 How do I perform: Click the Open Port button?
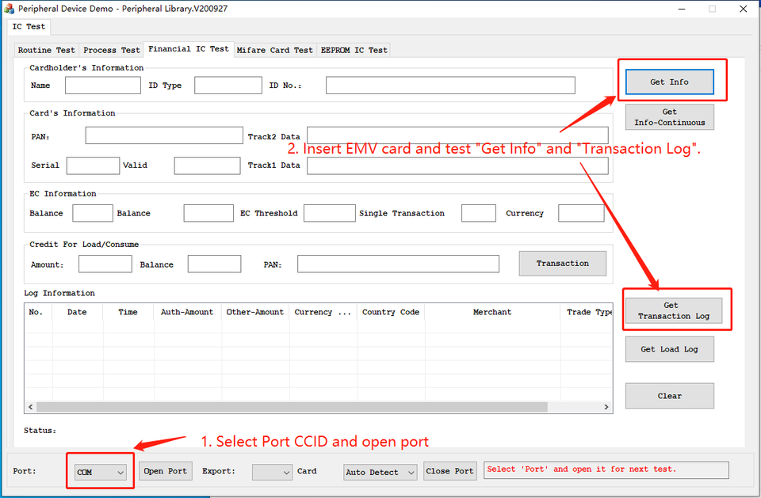[x=166, y=471]
